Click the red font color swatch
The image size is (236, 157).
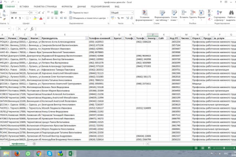(x=41, y=18)
